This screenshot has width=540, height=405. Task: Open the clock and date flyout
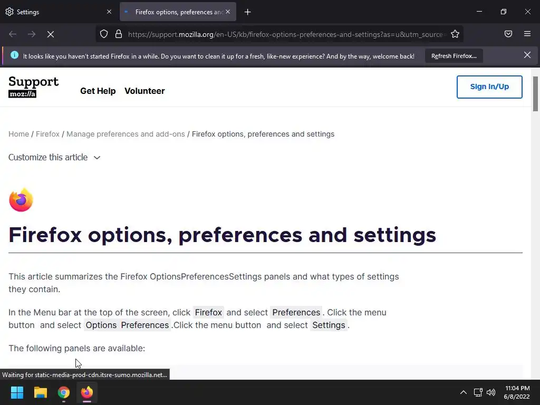tap(517, 392)
